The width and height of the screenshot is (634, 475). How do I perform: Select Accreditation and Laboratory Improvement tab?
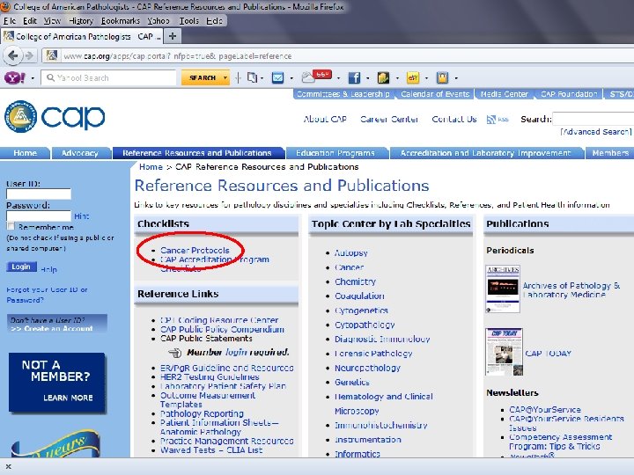tap(485, 153)
